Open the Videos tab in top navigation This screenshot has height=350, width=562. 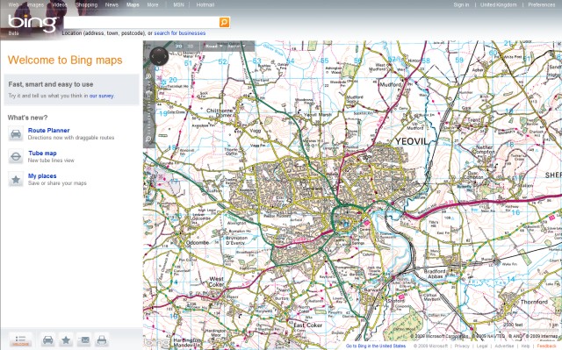point(60,4)
